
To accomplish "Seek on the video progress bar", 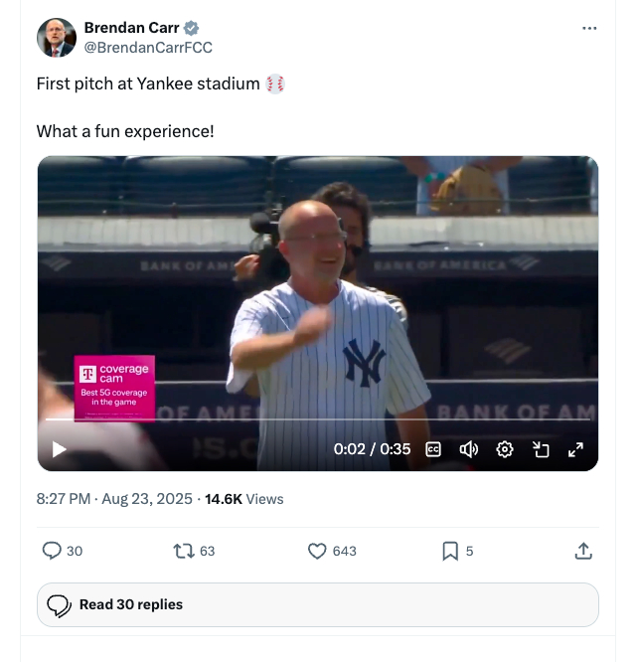I will [318, 419].
